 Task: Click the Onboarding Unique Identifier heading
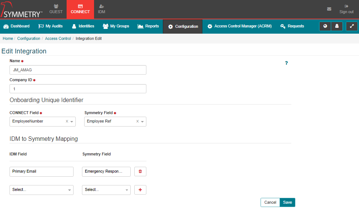pyautogui.click(x=46, y=100)
